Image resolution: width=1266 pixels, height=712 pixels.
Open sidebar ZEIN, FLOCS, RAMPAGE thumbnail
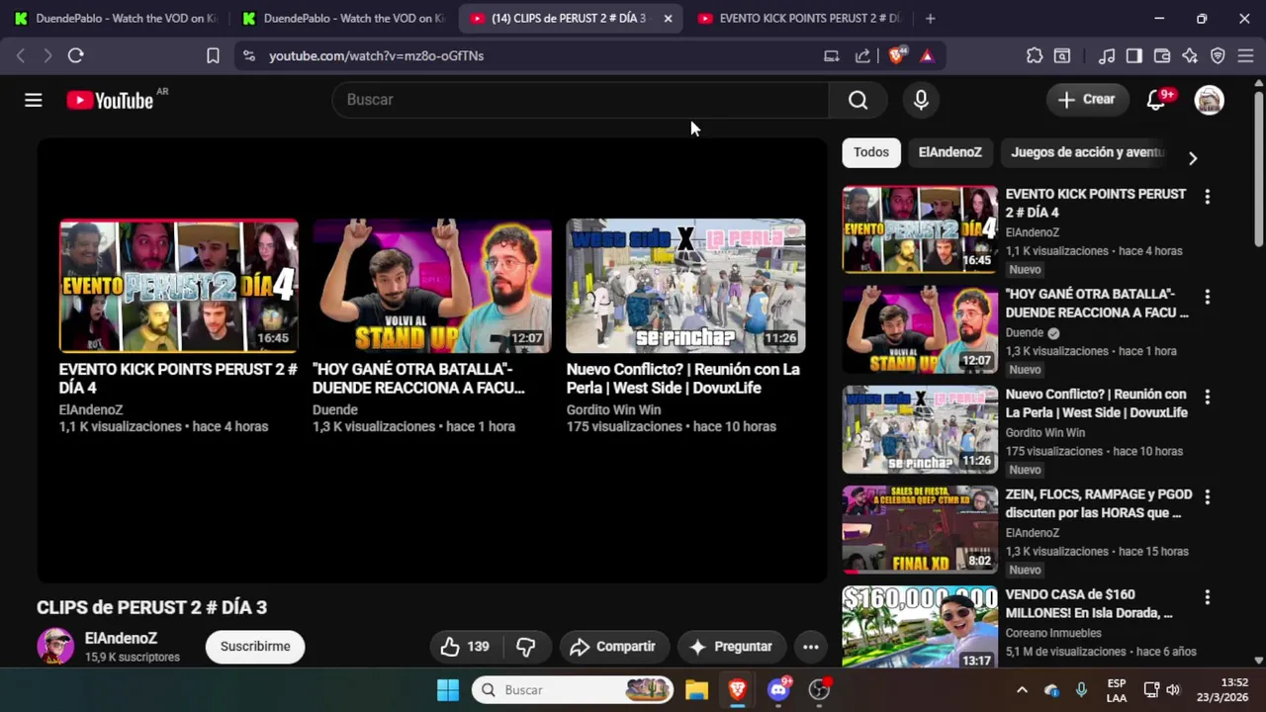(x=920, y=529)
